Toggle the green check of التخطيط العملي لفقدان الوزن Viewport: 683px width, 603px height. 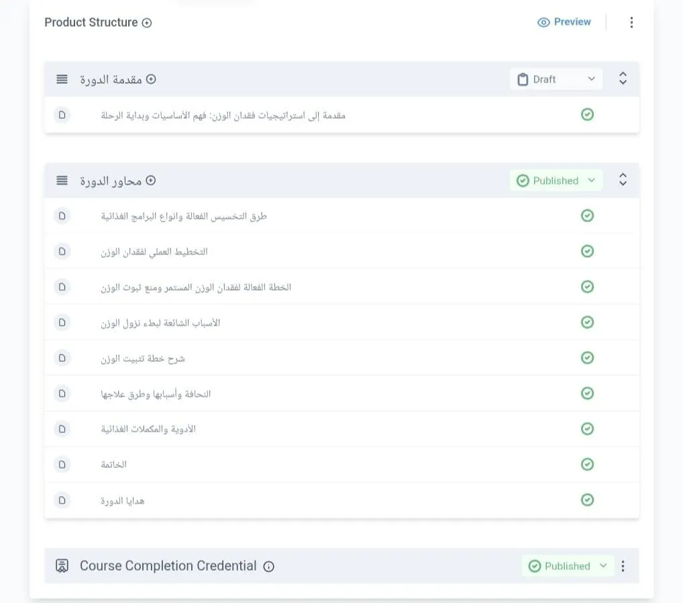[x=587, y=251]
